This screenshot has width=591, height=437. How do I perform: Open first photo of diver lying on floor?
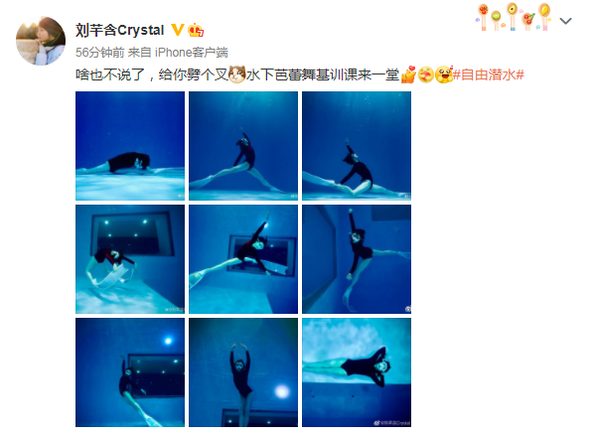[x=130, y=146]
